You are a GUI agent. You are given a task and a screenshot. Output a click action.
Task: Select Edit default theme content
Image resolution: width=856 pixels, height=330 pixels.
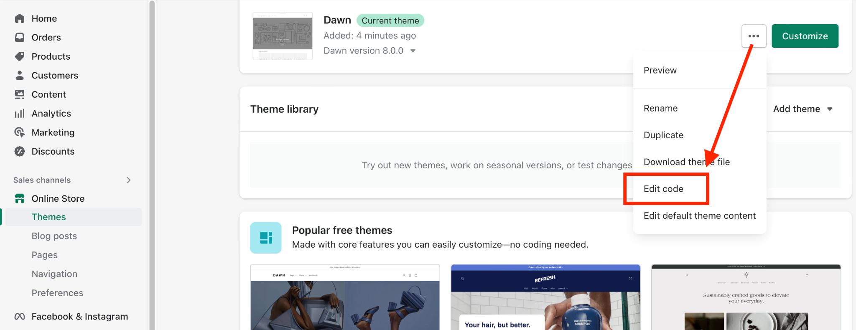click(x=700, y=216)
